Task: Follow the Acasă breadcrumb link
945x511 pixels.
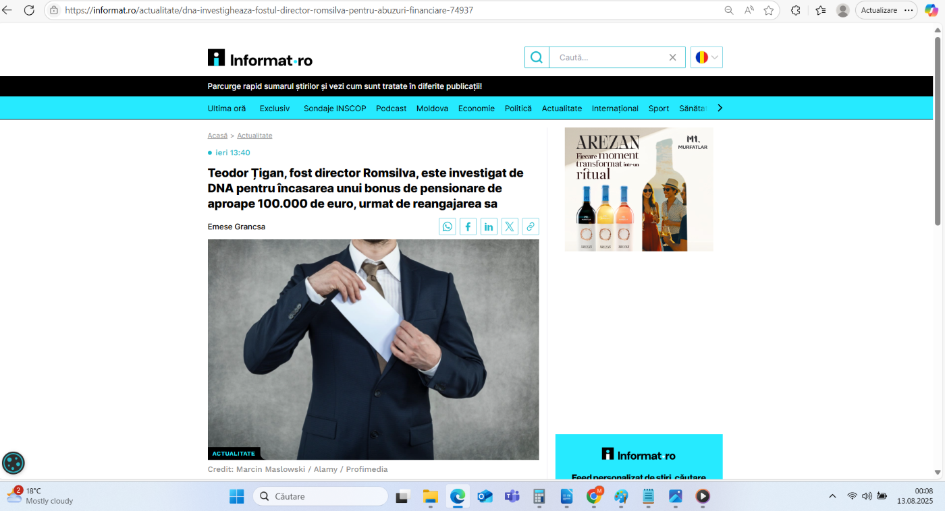Action: click(x=217, y=135)
